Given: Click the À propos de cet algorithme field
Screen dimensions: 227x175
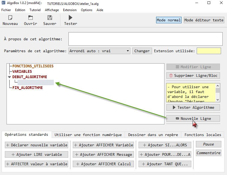Looking at the screenshot, I should click(x=146, y=39).
